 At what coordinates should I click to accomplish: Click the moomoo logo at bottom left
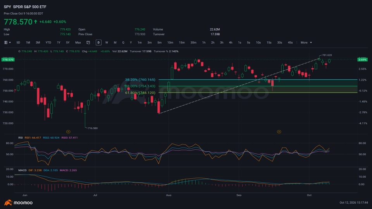point(18,202)
